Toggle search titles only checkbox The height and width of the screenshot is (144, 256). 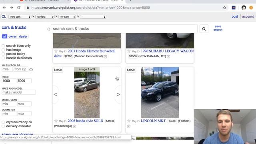click(3, 46)
